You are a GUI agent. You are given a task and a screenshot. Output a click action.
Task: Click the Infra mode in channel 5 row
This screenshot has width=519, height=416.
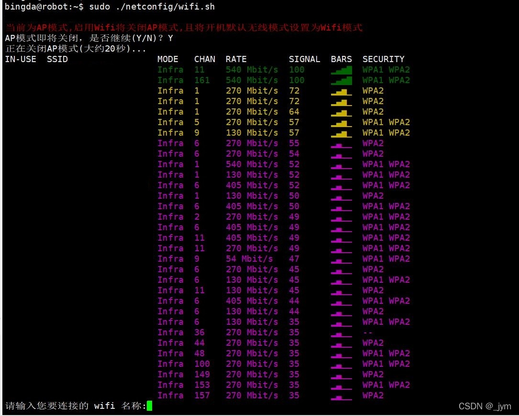170,122
